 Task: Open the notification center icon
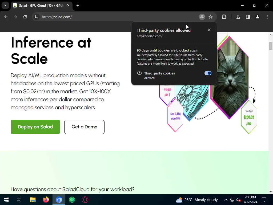(x=264, y=200)
